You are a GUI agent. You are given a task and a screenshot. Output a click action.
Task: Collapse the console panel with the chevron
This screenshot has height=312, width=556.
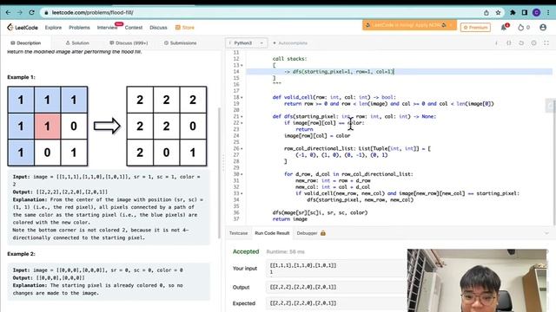point(546,233)
